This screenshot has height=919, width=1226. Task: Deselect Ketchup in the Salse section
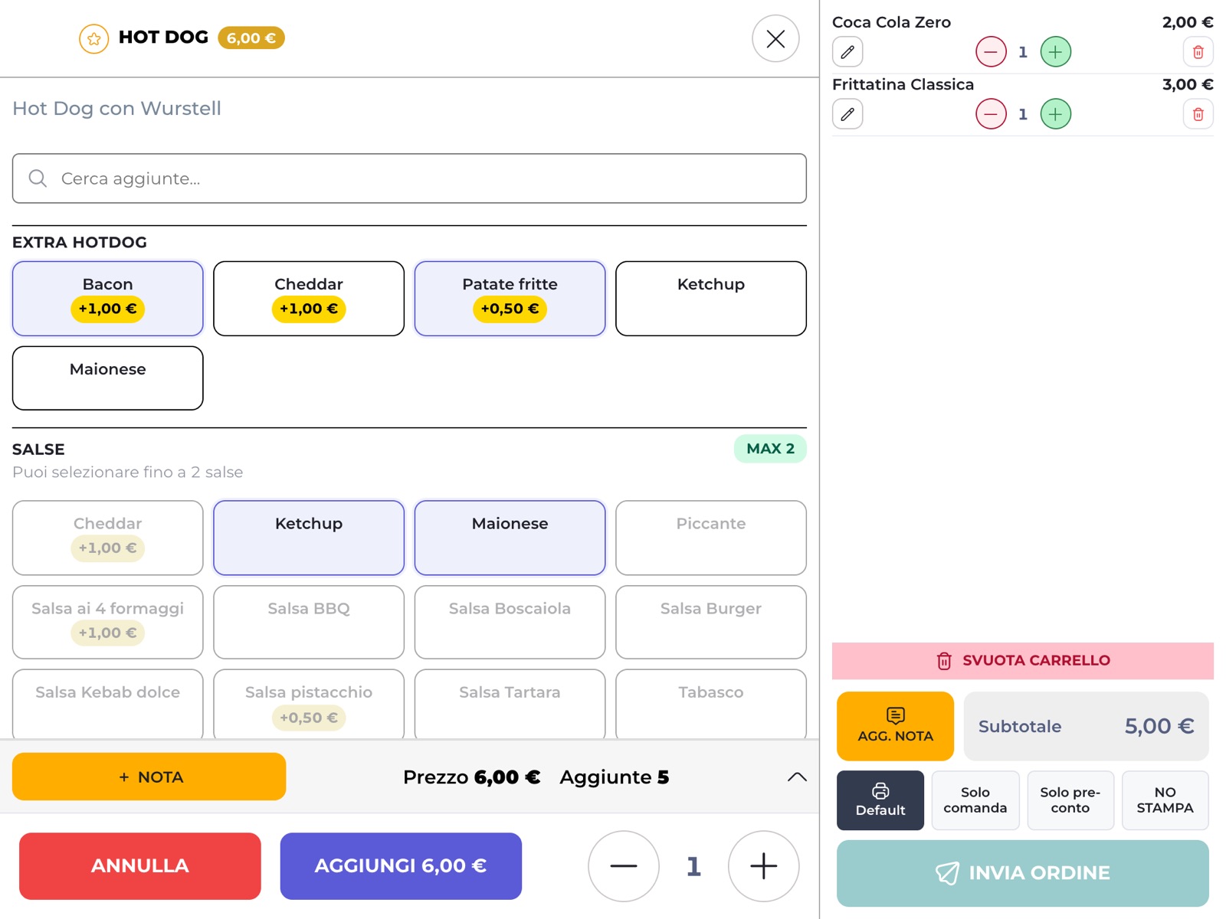(309, 538)
